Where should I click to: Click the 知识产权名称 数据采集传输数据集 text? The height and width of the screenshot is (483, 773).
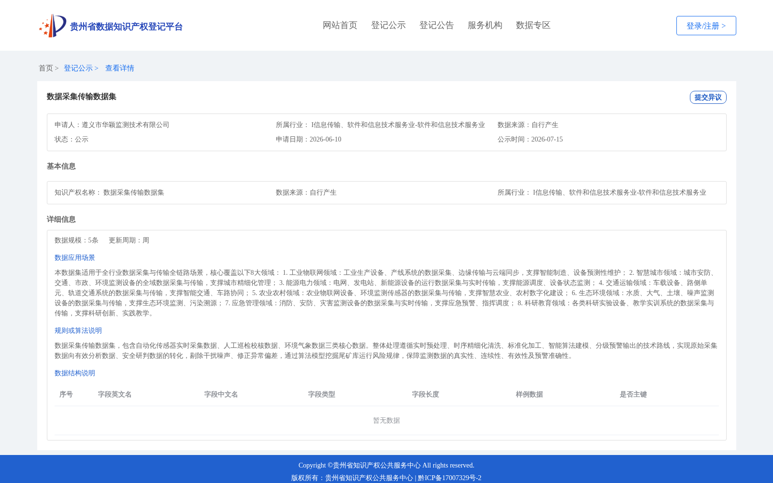pos(109,192)
